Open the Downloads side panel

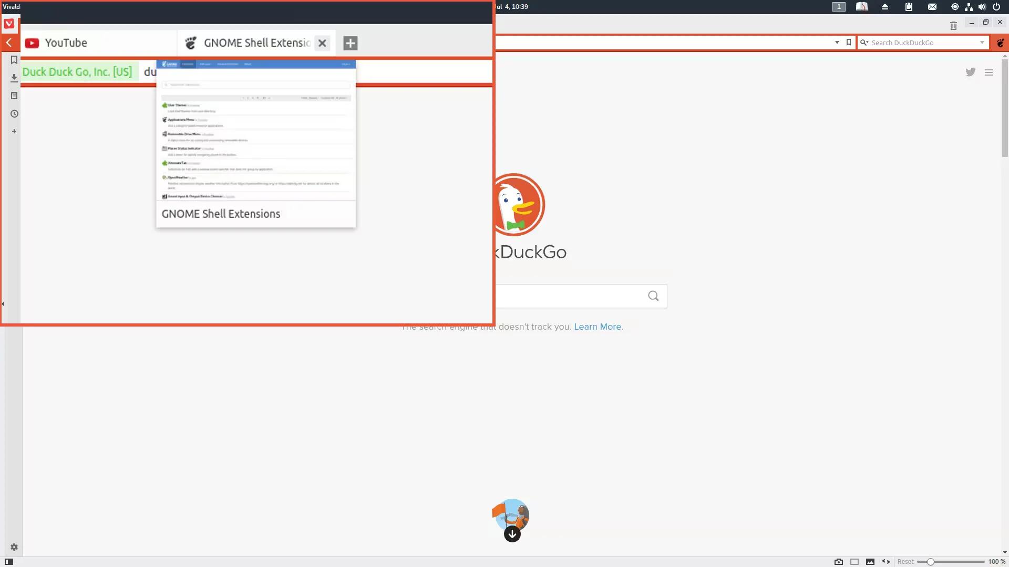(x=14, y=78)
